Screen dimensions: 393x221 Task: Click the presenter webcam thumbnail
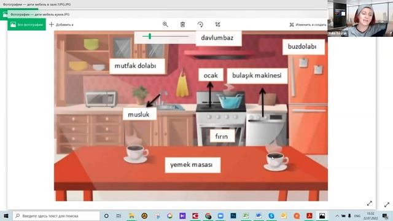tap(360, 18)
